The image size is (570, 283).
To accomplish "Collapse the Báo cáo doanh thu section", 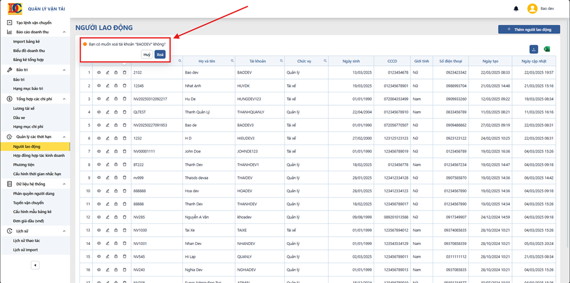I will click(64, 32).
